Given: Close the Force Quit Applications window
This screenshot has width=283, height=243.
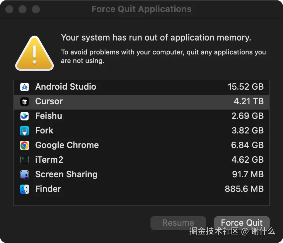Looking at the screenshot, I should [x=9, y=9].
